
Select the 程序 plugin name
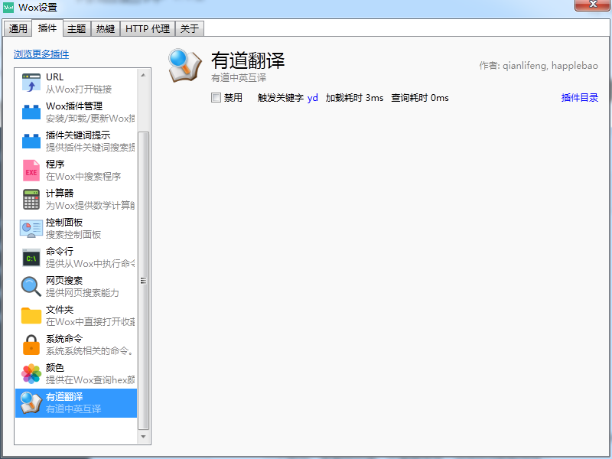click(55, 164)
